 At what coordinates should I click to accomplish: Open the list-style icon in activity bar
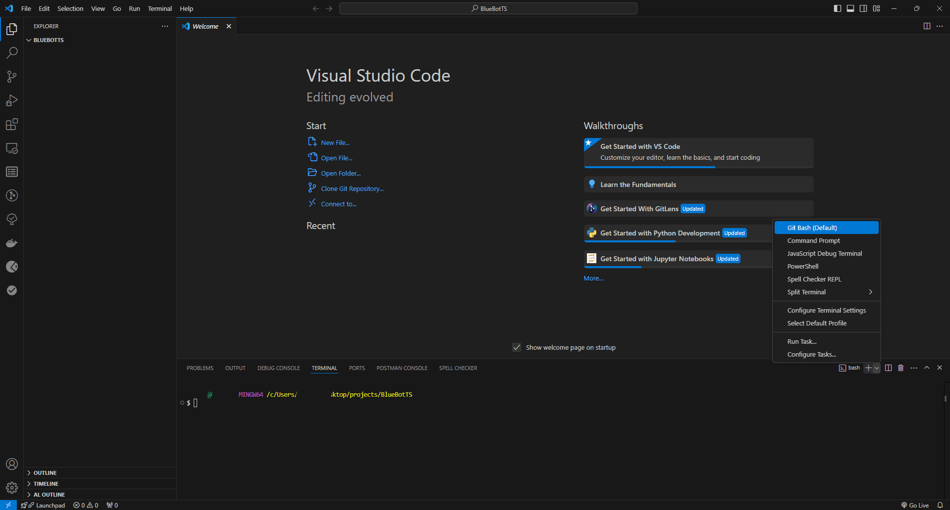point(12,172)
